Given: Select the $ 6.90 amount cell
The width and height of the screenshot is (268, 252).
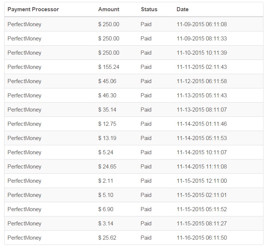Looking at the screenshot, I should [106, 209].
